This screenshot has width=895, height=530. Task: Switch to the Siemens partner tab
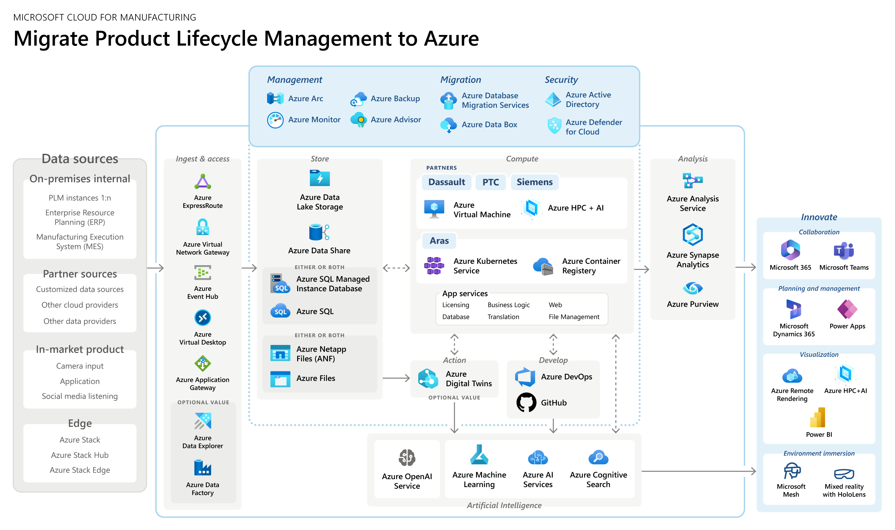click(534, 182)
